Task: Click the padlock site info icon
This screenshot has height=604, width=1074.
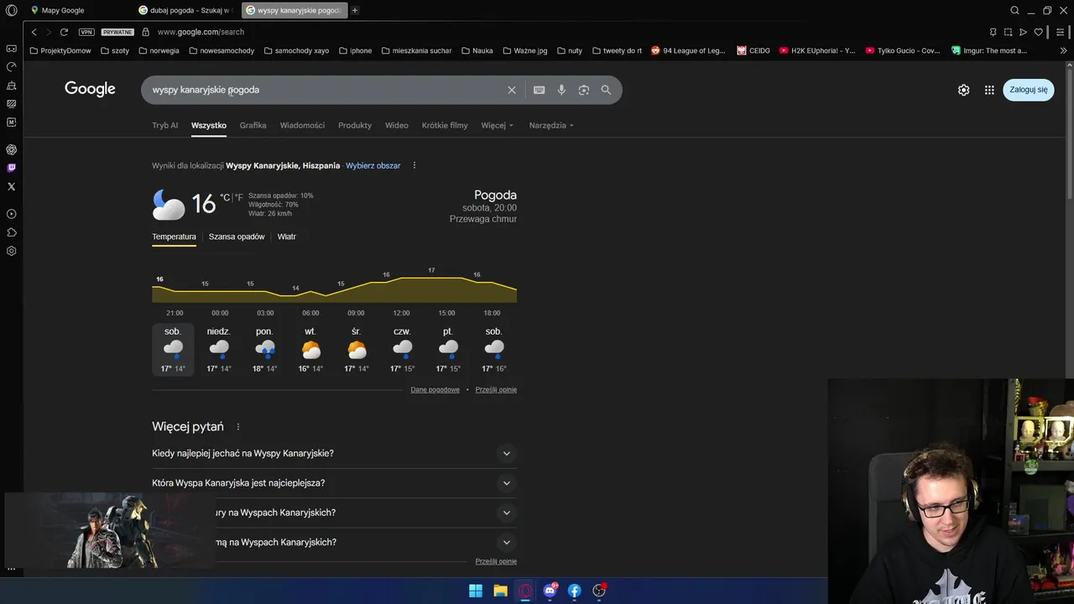Action: (x=146, y=32)
